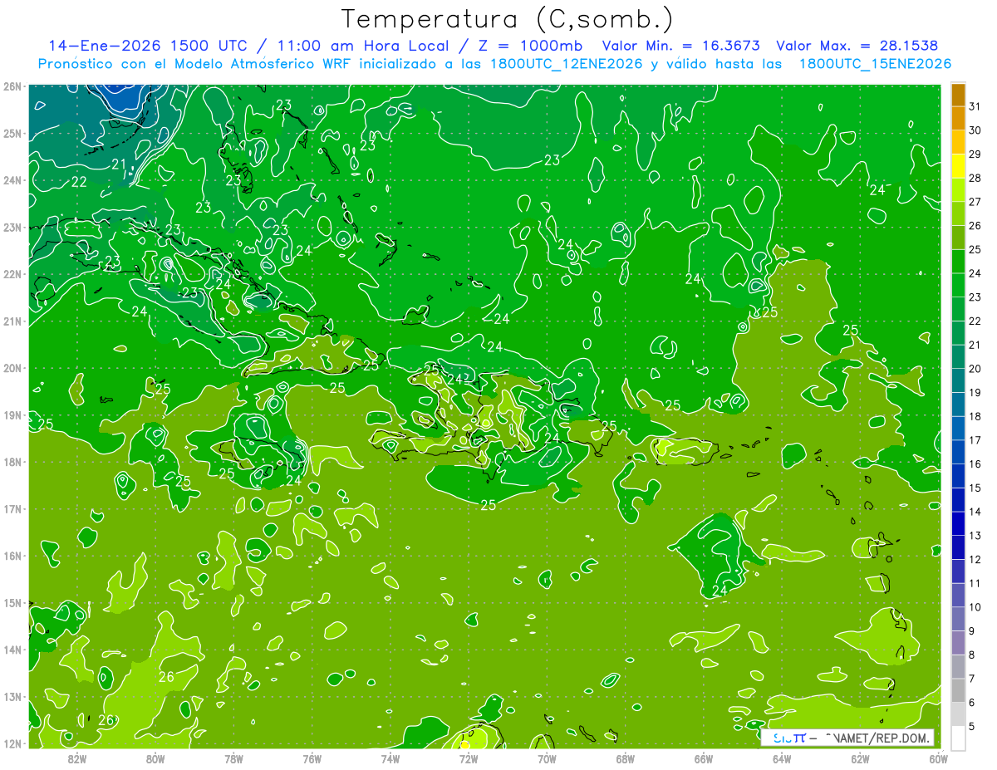
Task: Click the "15N" latitude axis label
Action: (x=12, y=602)
